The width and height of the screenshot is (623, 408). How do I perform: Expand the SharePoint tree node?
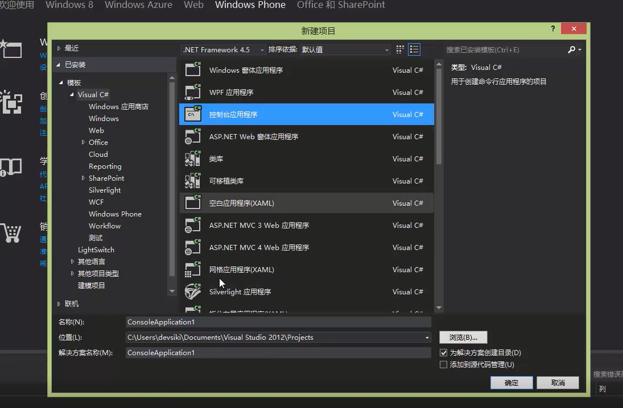click(83, 178)
